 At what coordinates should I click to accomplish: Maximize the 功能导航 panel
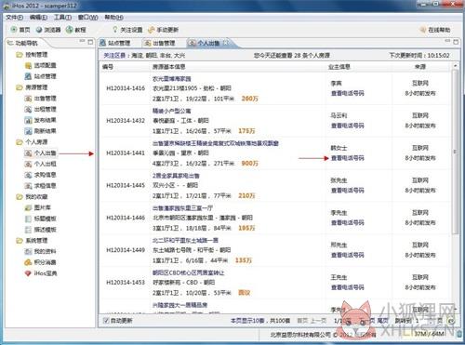(90, 42)
